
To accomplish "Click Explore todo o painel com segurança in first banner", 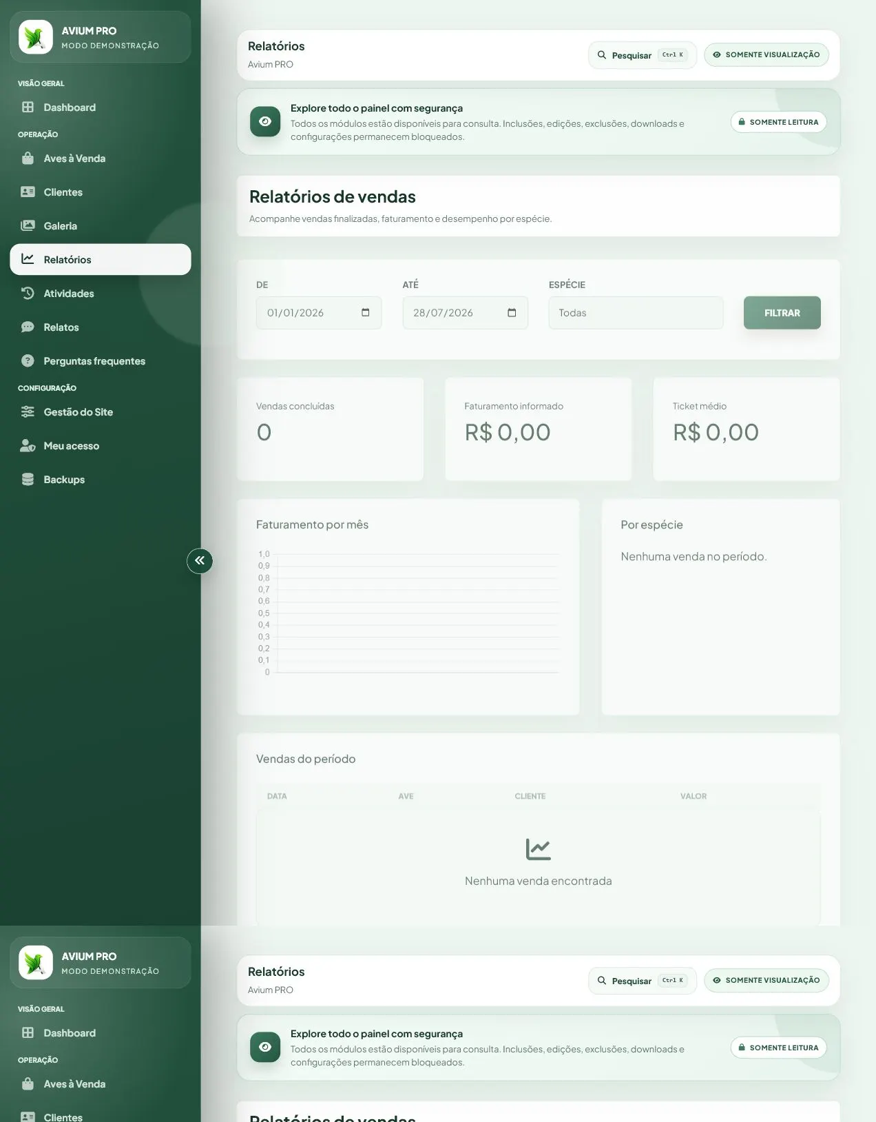I will (x=377, y=108).
